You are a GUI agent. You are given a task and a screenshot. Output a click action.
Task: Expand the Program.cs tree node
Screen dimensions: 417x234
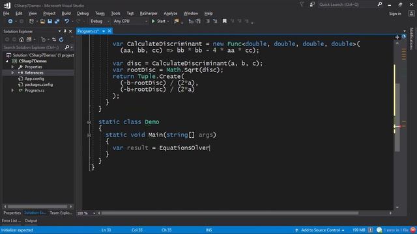point(12,90)
